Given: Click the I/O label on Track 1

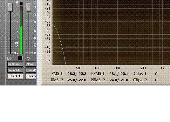Looking at the screenshot, I should point(9,58).
